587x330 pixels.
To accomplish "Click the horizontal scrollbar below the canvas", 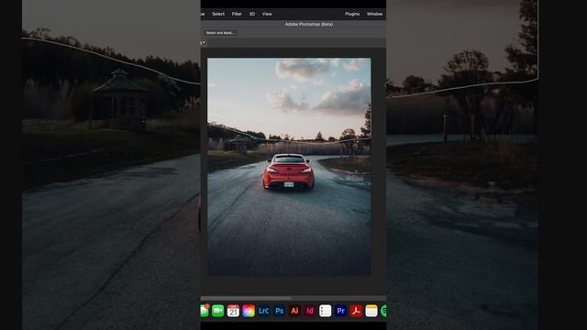I will coord(246,298).
